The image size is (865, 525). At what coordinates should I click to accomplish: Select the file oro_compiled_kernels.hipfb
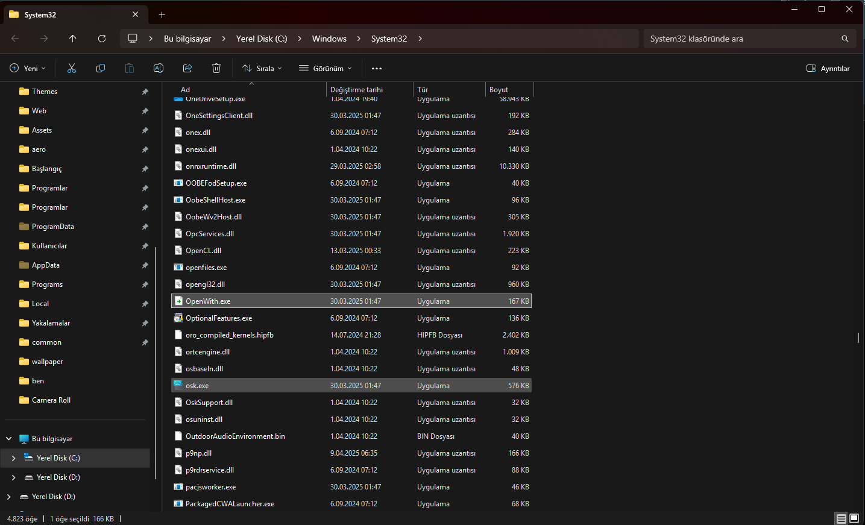(x=352, y=335)
